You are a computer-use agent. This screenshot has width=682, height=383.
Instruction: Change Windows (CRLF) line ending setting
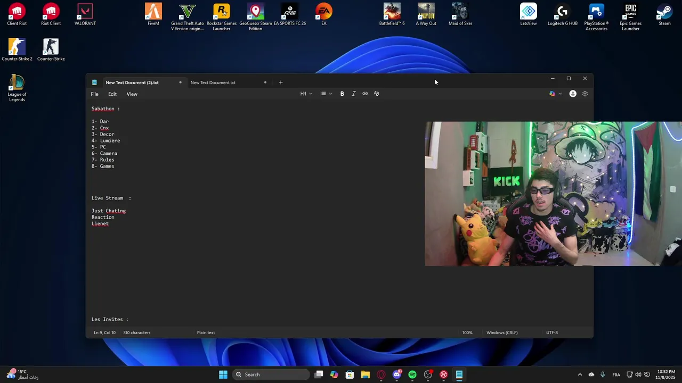(502, 332)
